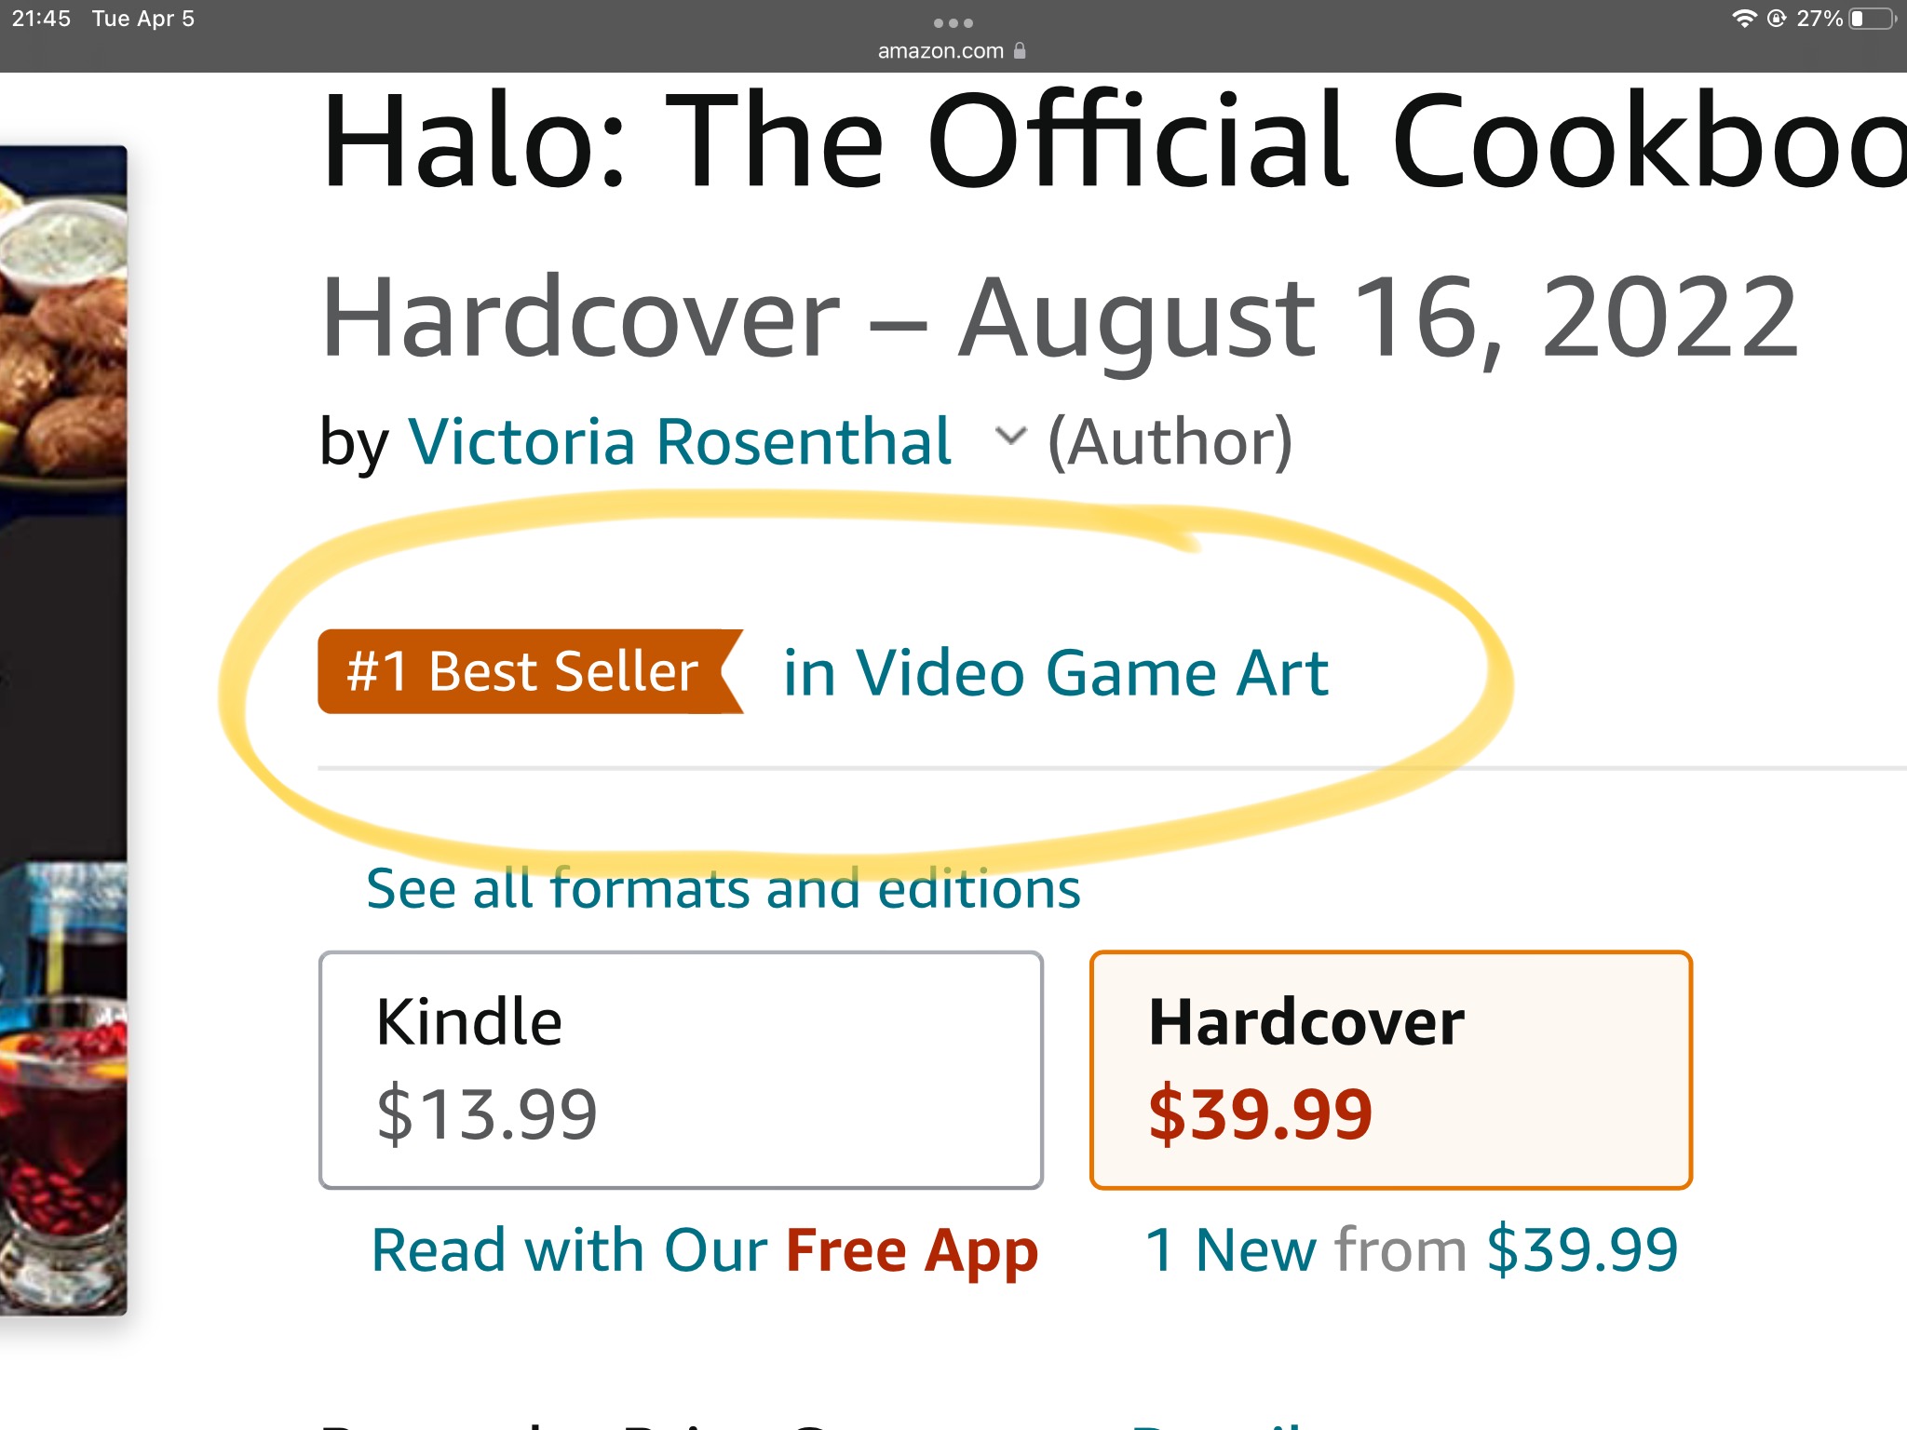The width and height of the screenshot is (1907, 1430).
Task: Click 1 New from $39.99 link
Action: [1411, 1249]
